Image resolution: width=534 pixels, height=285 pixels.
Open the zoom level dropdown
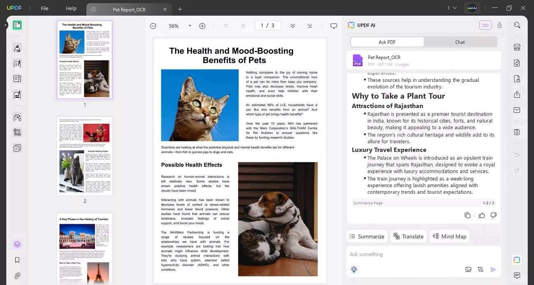pos(190,26)
